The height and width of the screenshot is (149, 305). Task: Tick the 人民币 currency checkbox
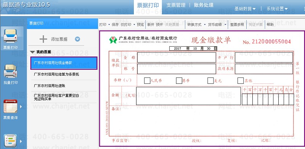(x=147, y=80)
